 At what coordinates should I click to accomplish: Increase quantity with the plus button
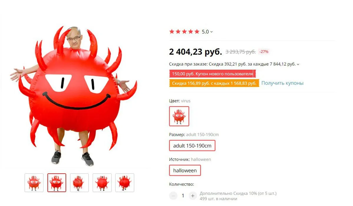[x=193, y=196]
